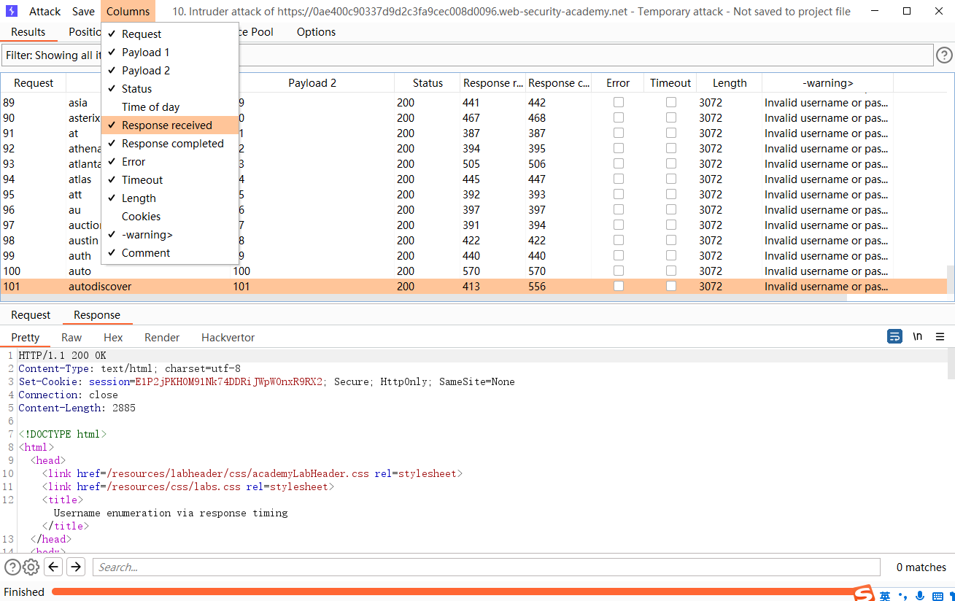This screenshot has height=601, width=955.
Task: Go to next search match arrow
Action: 76,567
